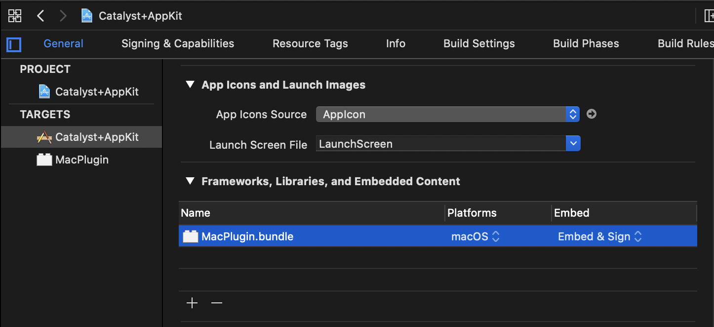Toggle the targets list sidebar icon

[14, 44]
